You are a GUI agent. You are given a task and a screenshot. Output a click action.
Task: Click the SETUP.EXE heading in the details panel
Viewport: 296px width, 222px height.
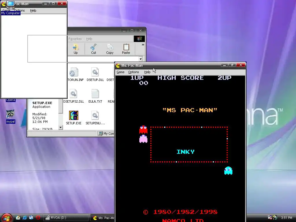42,103
